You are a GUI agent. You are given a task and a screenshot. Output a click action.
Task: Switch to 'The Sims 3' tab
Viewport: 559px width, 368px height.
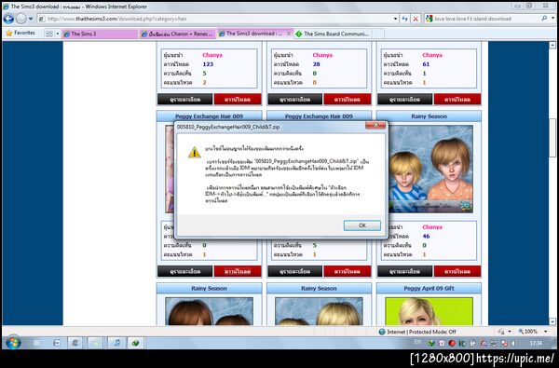click(x=100, y=34)
